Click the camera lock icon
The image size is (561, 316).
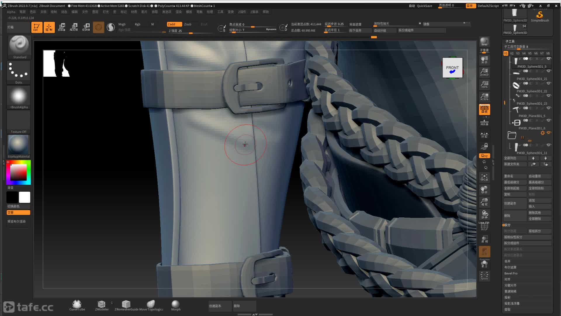[484, 146]
